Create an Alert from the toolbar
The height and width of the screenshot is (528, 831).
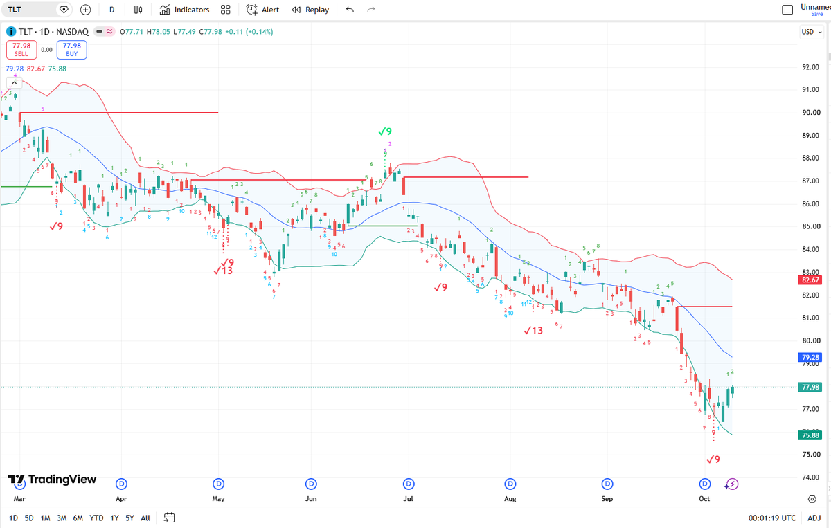(263, 10)
